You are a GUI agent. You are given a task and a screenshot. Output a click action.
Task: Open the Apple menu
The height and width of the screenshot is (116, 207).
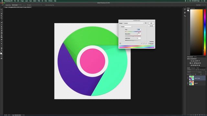tap(2, 1)
